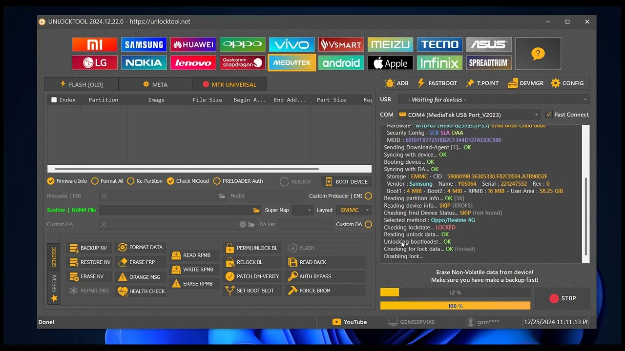The width and height of the screenshot is (625, 351).
Task: Select the Qualcomm Snapdragon icon
Action: tap(243, 63)
